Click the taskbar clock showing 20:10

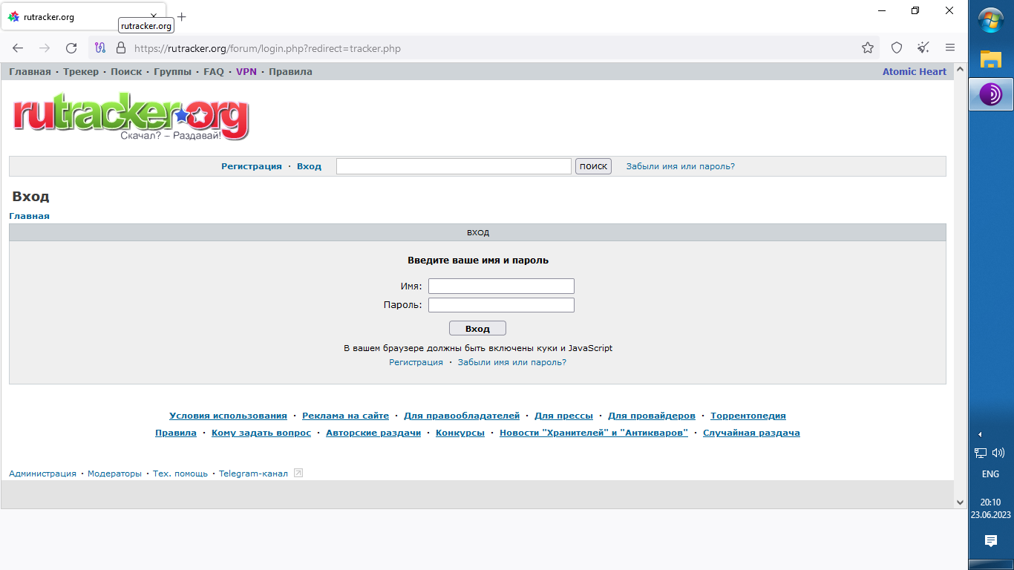click(x=990, y=502)
